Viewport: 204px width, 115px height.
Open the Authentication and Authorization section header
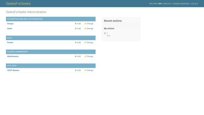[25, 19]
